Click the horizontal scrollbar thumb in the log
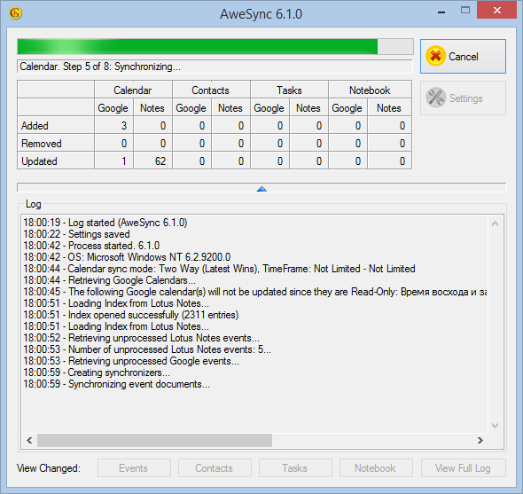Screen dimensions: 523x494 coord(154,440)
